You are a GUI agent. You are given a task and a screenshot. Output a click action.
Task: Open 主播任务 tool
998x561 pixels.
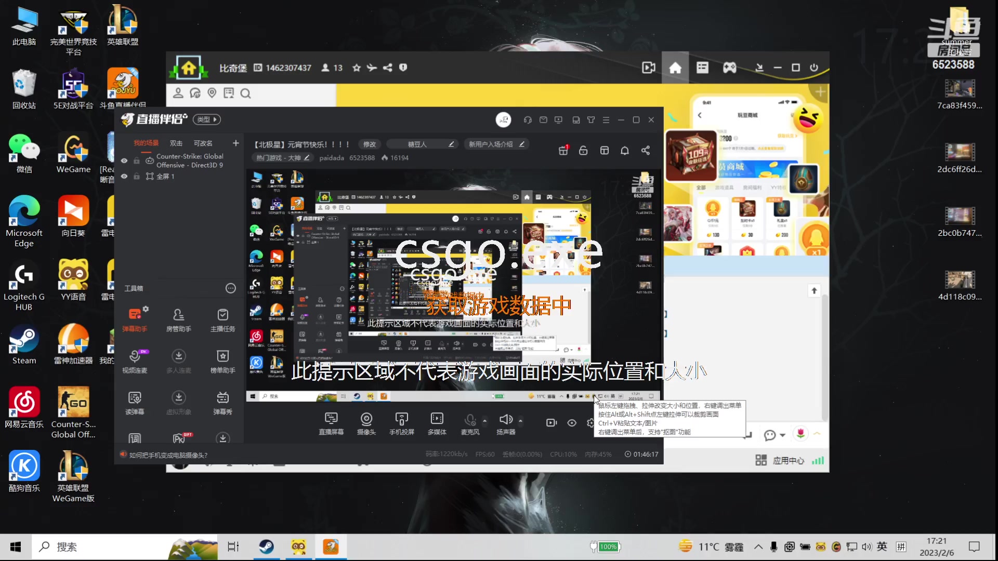222,319
